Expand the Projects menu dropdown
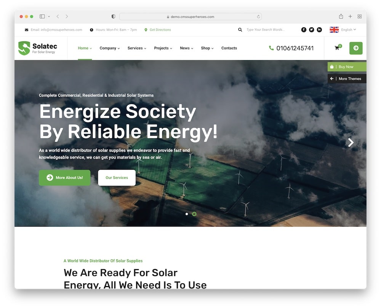381x308 pixels. [x=163, y=48]
